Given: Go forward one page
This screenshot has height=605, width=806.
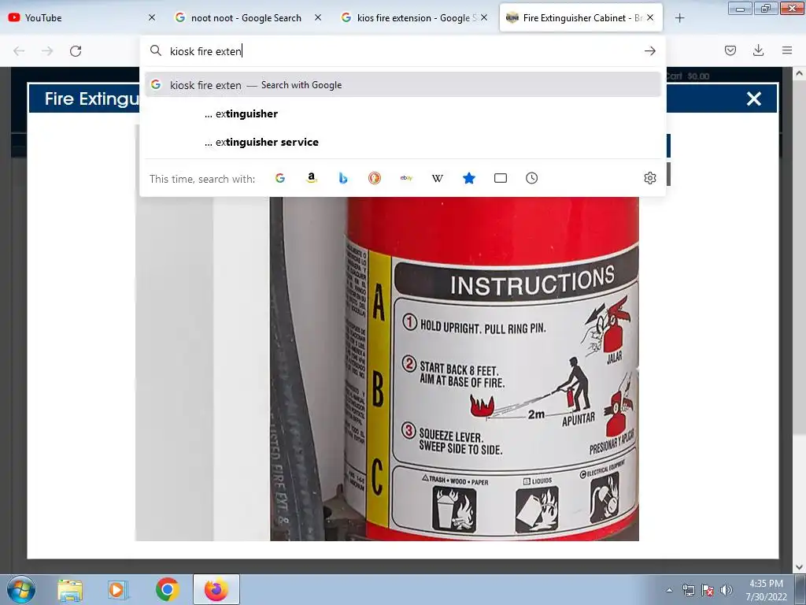Looking at the screenshot, I should [x=47, y=51].
